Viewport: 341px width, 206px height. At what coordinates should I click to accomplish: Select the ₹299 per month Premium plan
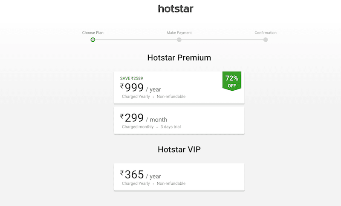point(179,120)
